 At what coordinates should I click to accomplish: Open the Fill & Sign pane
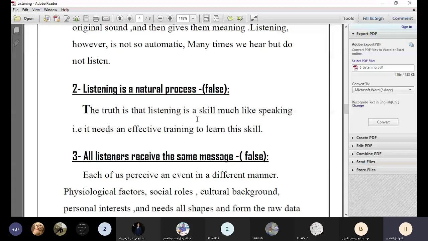(x=373, y=18)
